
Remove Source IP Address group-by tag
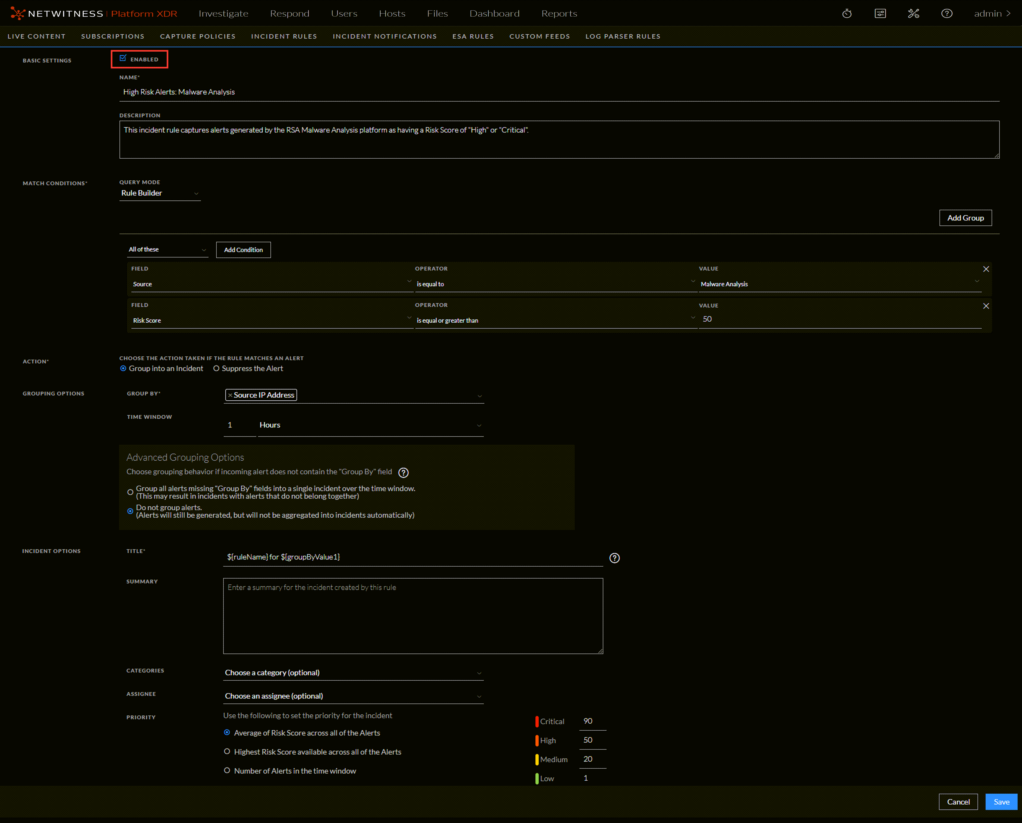230,395
